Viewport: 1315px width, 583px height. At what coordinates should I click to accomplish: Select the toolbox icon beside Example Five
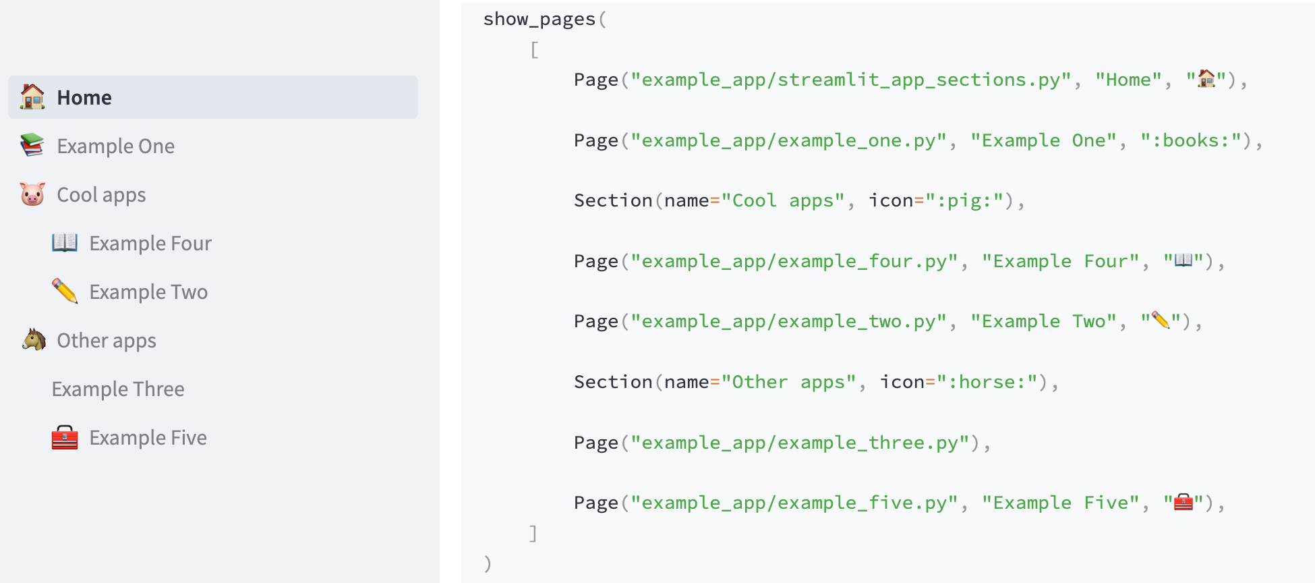click(65, 437)
